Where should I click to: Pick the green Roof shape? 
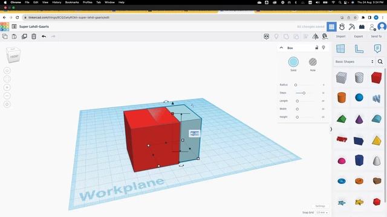(342, 119)
